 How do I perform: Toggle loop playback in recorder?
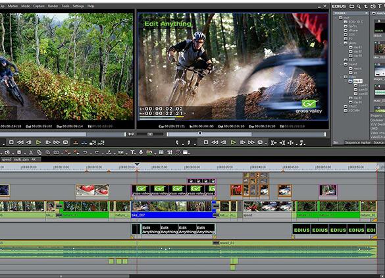[260, 142]
